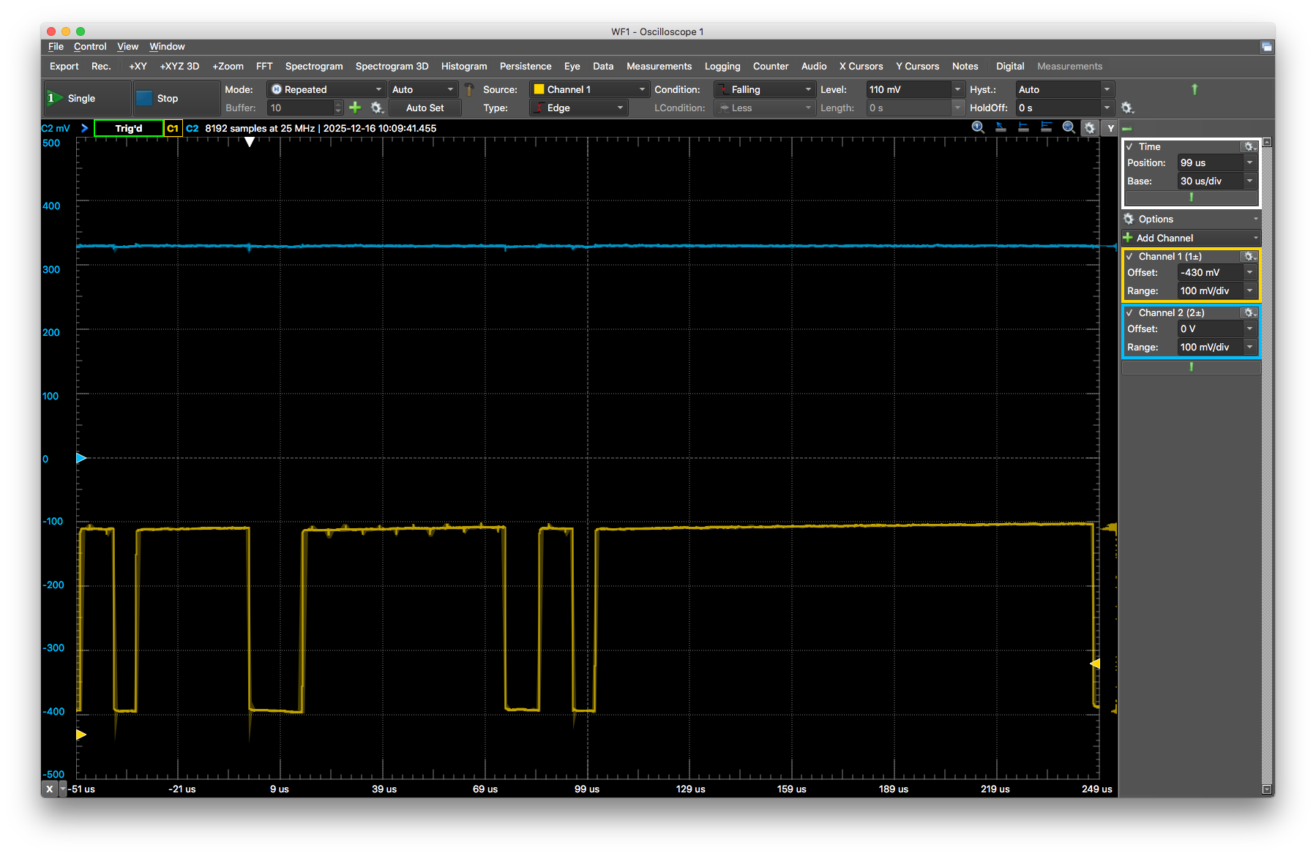Click the Add Channel button
1316x856 pixels.
[x=1164, y=238]
